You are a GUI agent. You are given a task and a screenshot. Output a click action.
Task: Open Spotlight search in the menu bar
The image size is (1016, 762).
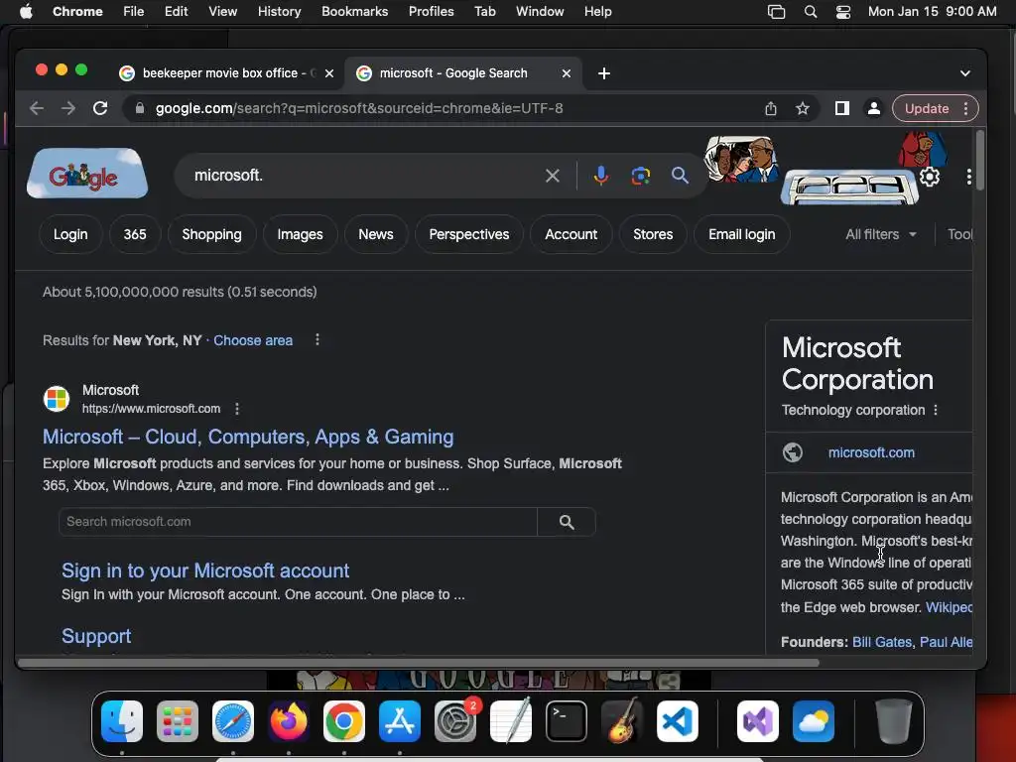pyautogui.click(x=810, y=12)
